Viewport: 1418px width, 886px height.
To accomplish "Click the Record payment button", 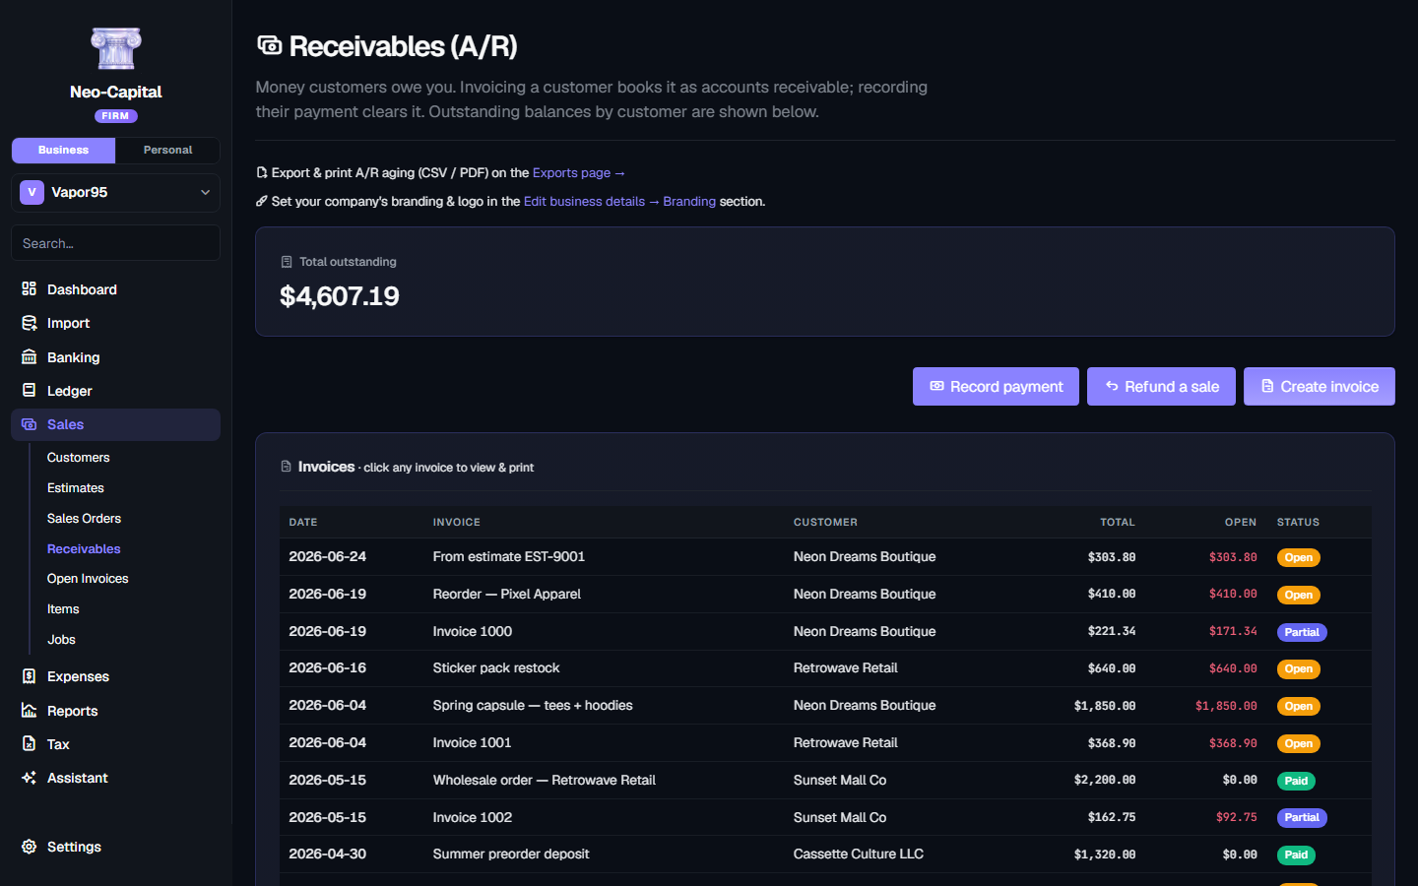I will [x=996, y=386].
